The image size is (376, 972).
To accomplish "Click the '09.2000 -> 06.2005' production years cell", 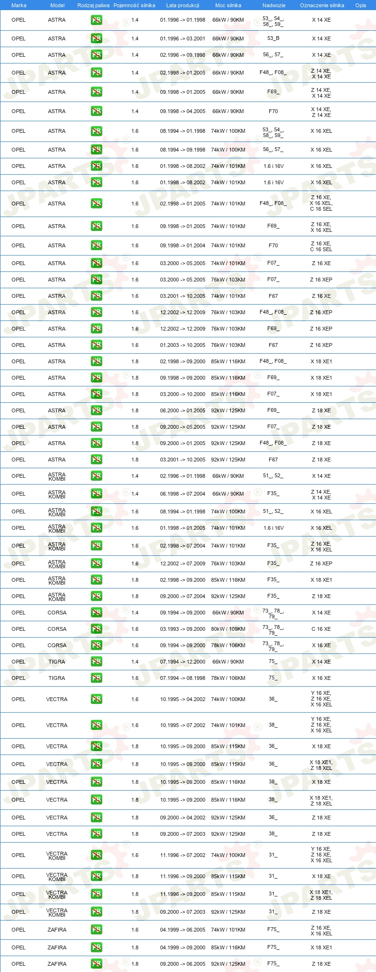I will pos(183,964).
